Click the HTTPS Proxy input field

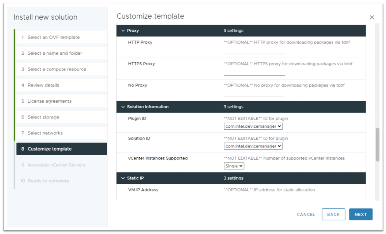(x=254, y=72)
